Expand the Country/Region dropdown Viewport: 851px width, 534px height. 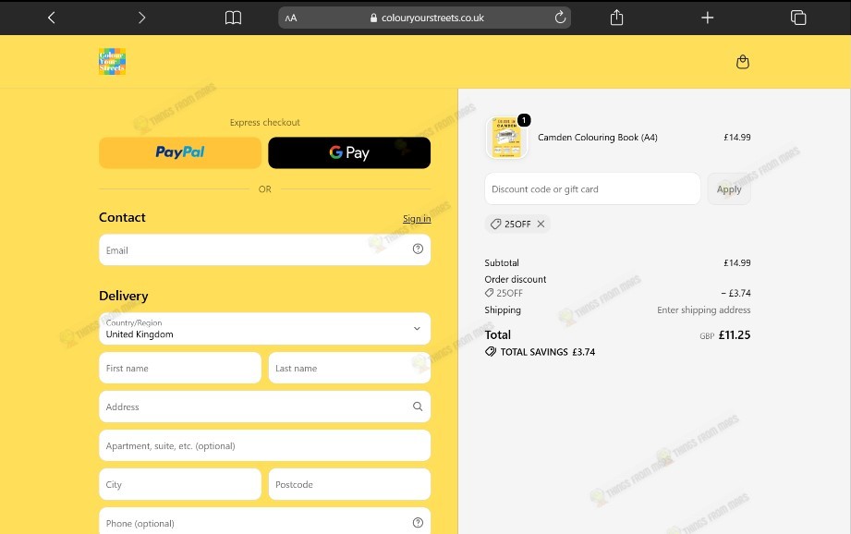point(265,328)
